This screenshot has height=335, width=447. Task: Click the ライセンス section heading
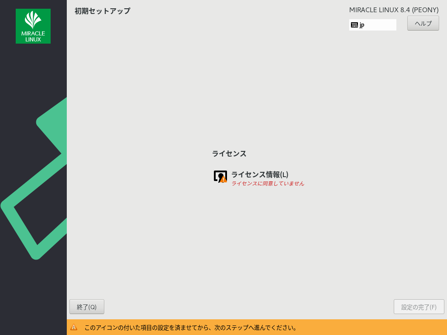tap(229, 154)
